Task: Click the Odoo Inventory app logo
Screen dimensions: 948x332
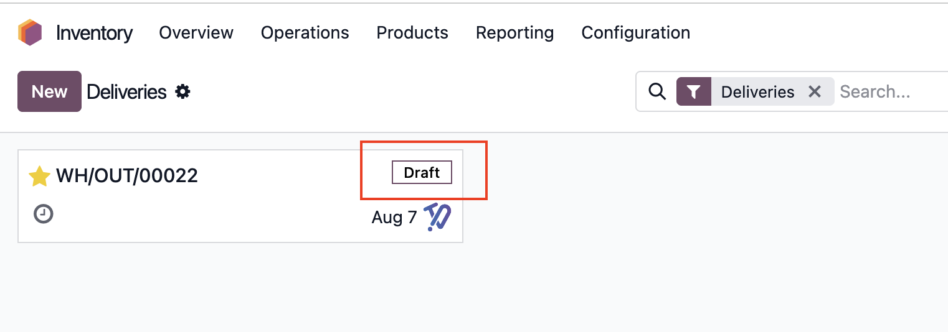Action: click(30, 32)
